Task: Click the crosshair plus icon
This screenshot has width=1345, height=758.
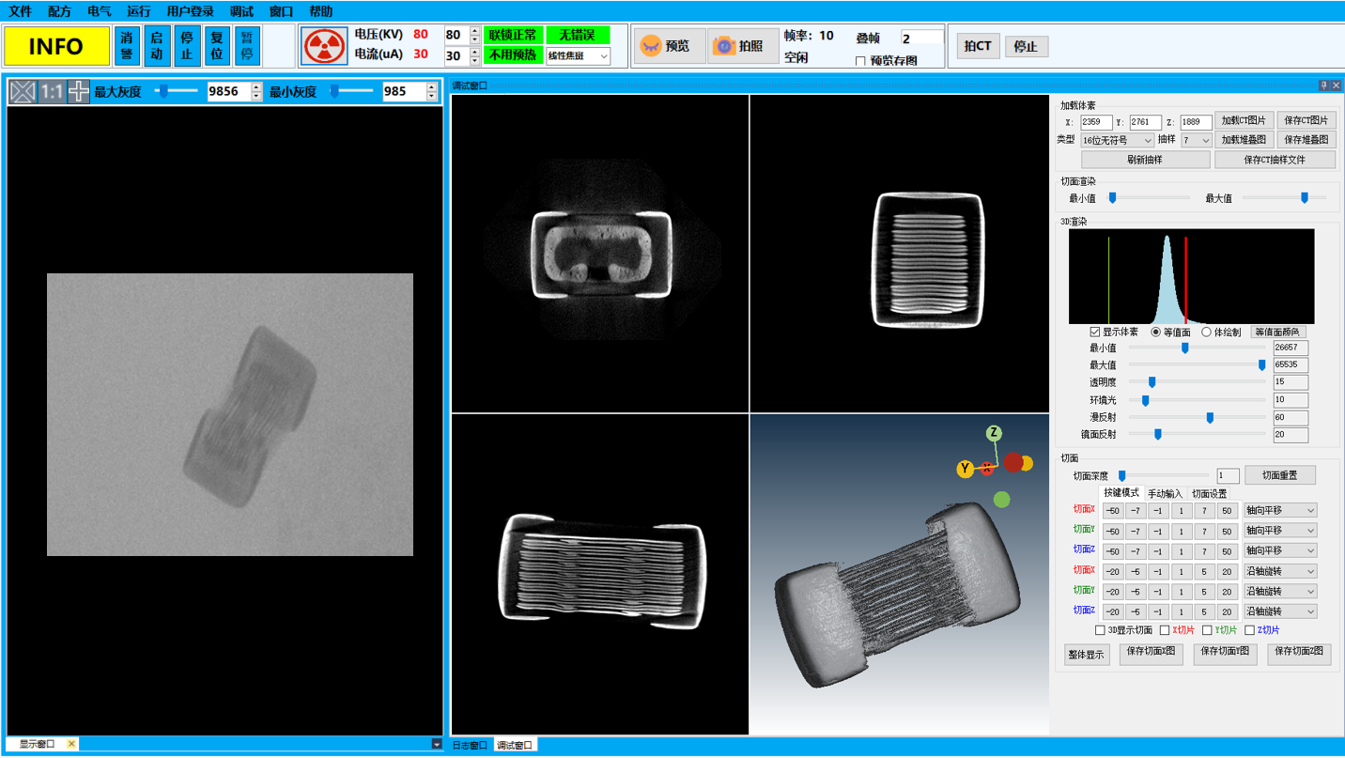Action: point(79,91)
